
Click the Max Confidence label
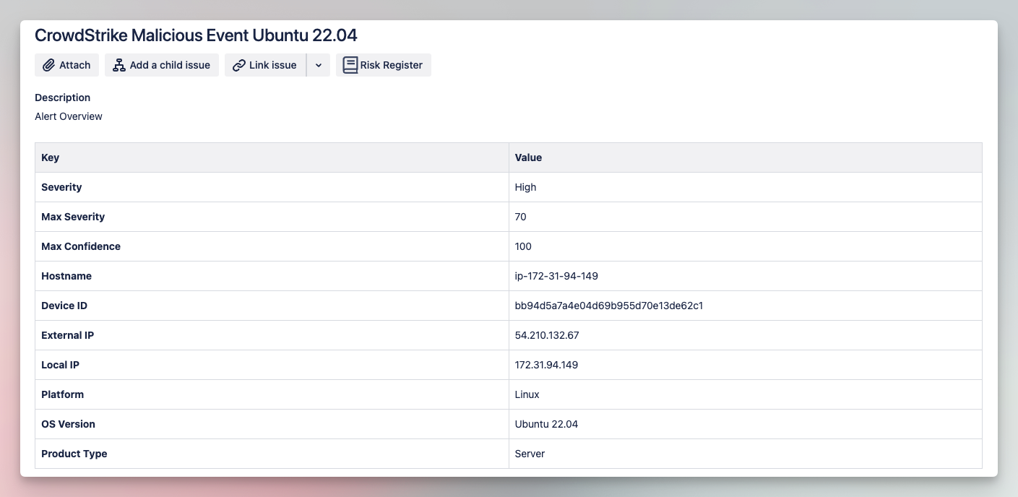(x=81, y=246)
